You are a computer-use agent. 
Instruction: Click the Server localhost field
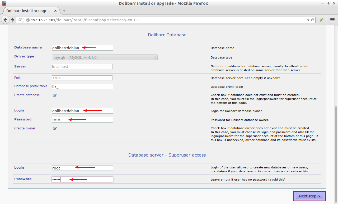pyautogui.click(x=82, y=67)
